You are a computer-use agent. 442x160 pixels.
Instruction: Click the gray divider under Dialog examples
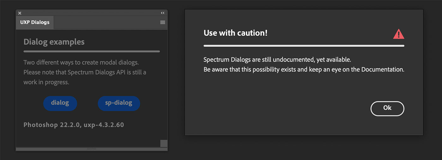point(92,51)
